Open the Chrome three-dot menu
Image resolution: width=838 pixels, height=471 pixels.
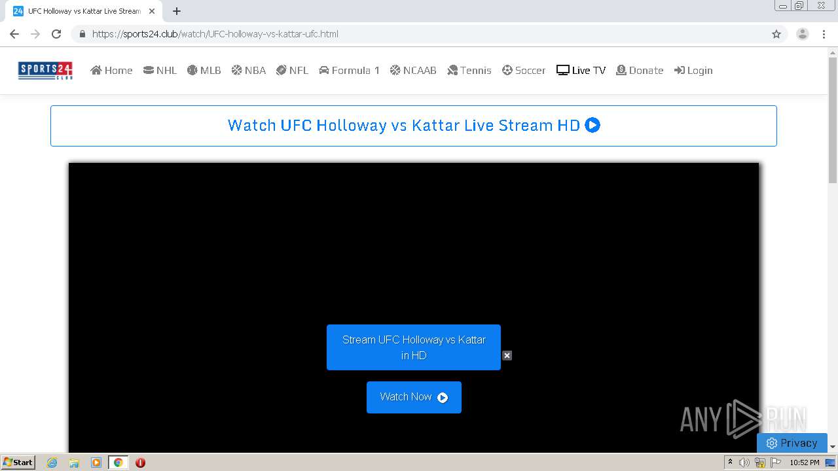[824, 34]
